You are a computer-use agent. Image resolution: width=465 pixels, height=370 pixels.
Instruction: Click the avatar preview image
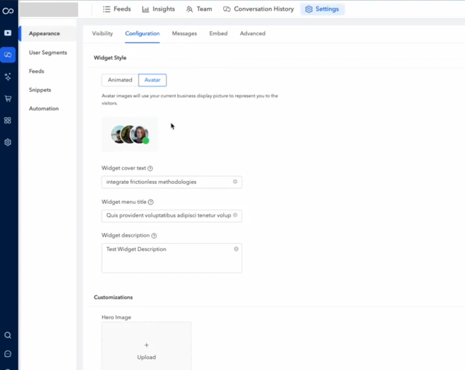pos(130,134)
